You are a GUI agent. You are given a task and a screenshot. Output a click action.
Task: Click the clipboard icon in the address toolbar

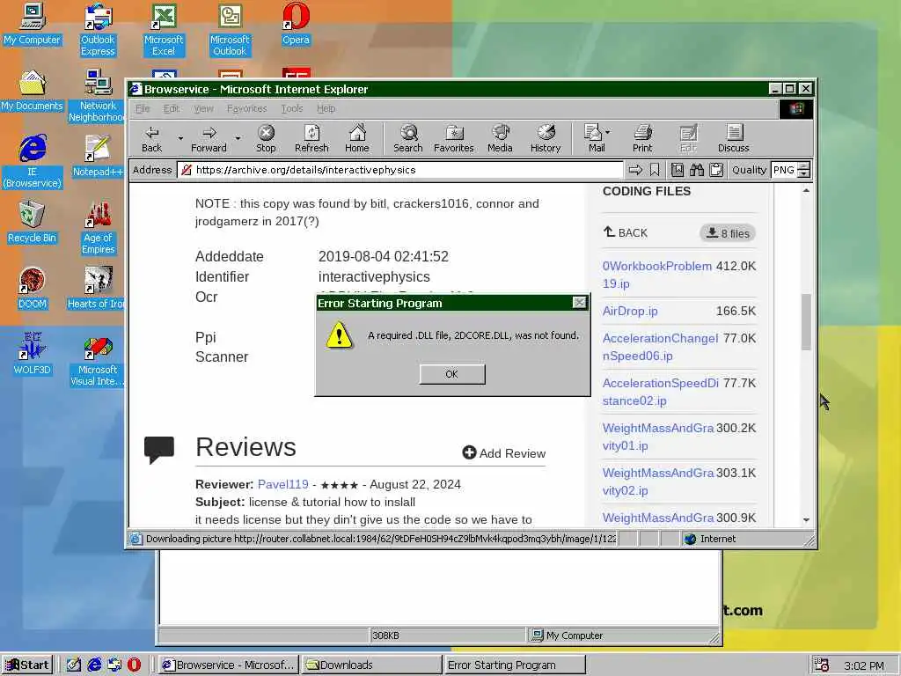click(716, 170)
